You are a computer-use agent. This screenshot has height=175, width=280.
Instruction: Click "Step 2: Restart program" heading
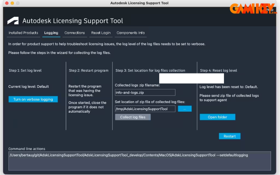pyautogui.click(x=89, y=71)
